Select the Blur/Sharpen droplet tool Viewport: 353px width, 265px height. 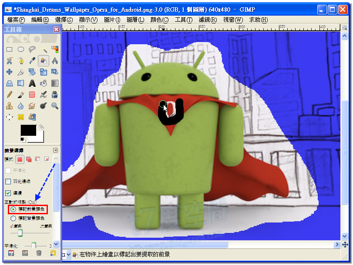tap(21, 106)
